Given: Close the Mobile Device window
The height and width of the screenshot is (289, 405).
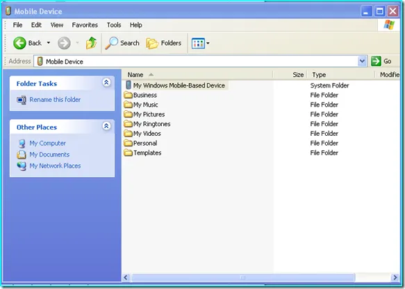Looking at the screenshot, I should pos(393,11).
